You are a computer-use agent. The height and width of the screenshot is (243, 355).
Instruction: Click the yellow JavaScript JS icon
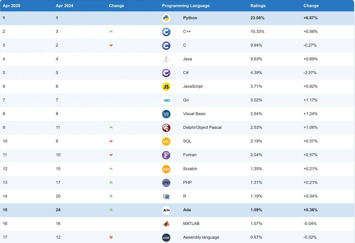[x=166, y=86]
